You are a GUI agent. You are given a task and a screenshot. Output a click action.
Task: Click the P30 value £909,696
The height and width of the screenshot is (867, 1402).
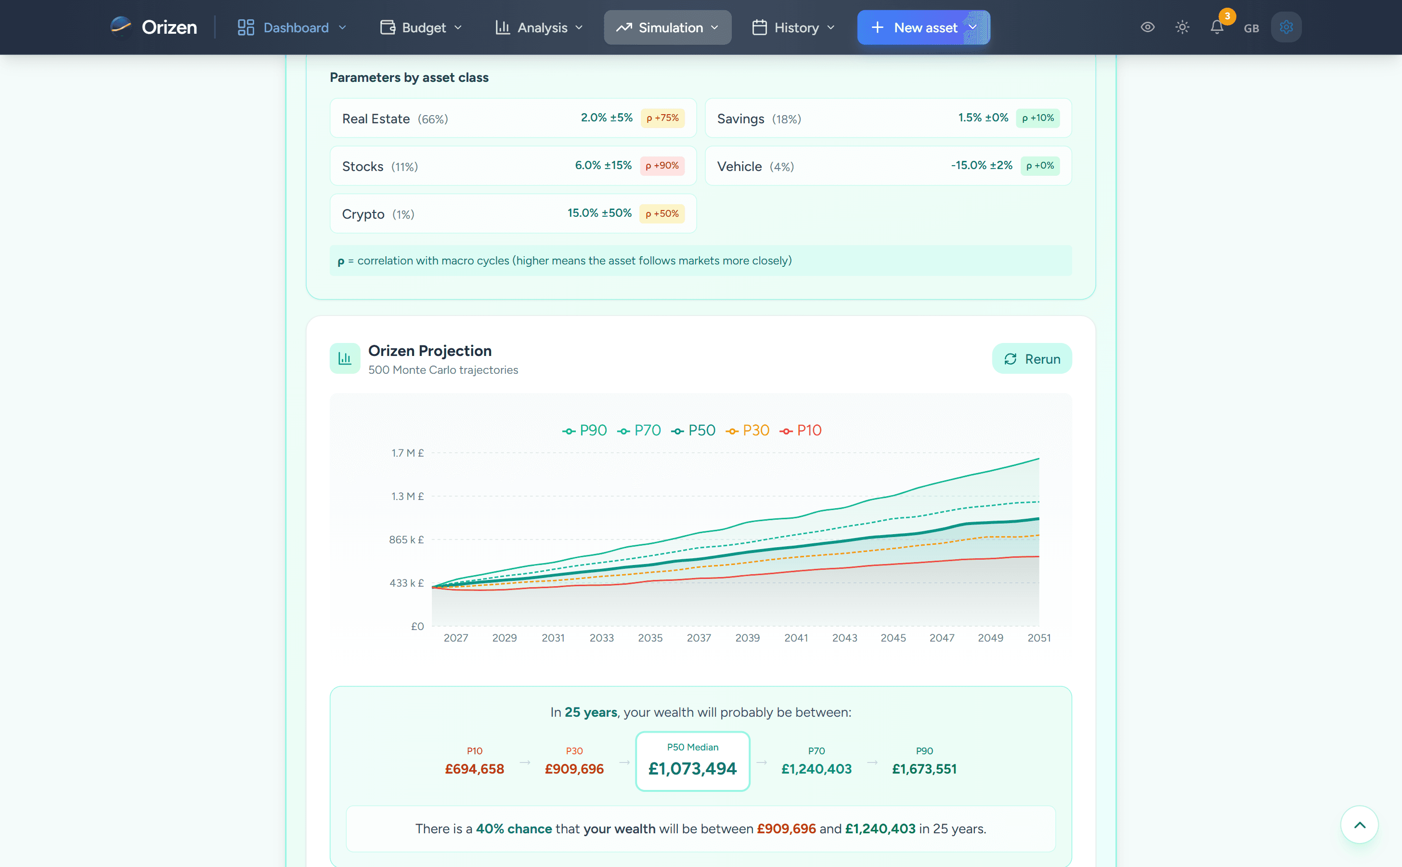point(574,769)
